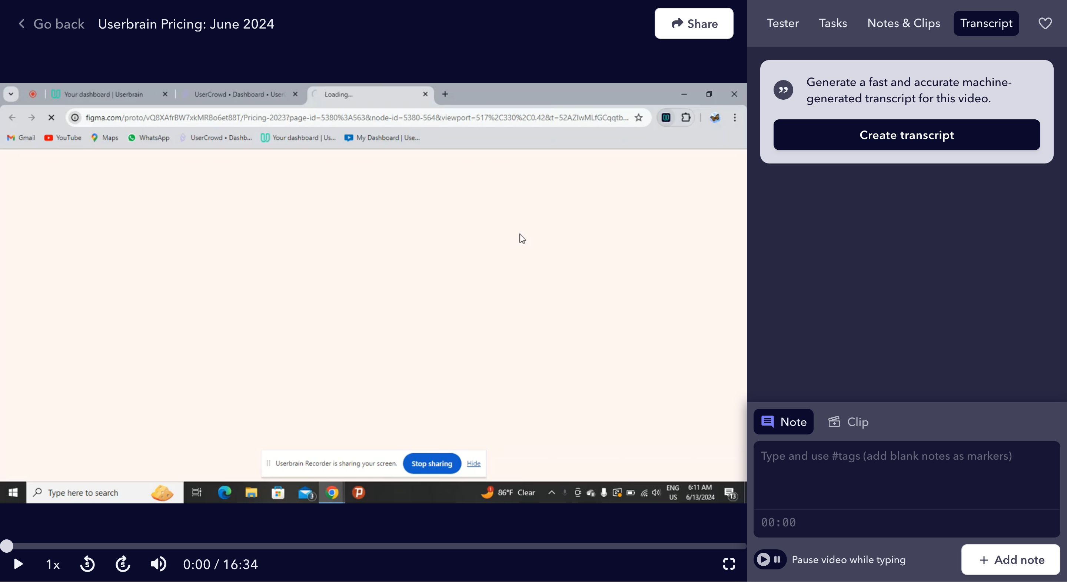Click the video progress slider handle
Image resolution: width=1067 pixels, height=582 pixels.
pyautogui.click(x=7, y=546)
